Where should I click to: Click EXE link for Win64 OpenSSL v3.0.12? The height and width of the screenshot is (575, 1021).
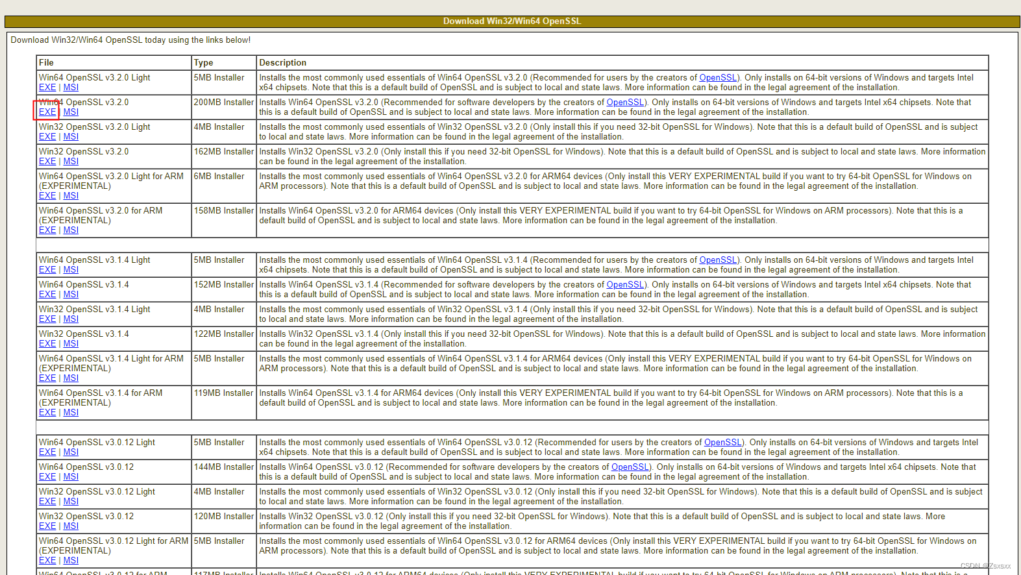tap(47, 477)
